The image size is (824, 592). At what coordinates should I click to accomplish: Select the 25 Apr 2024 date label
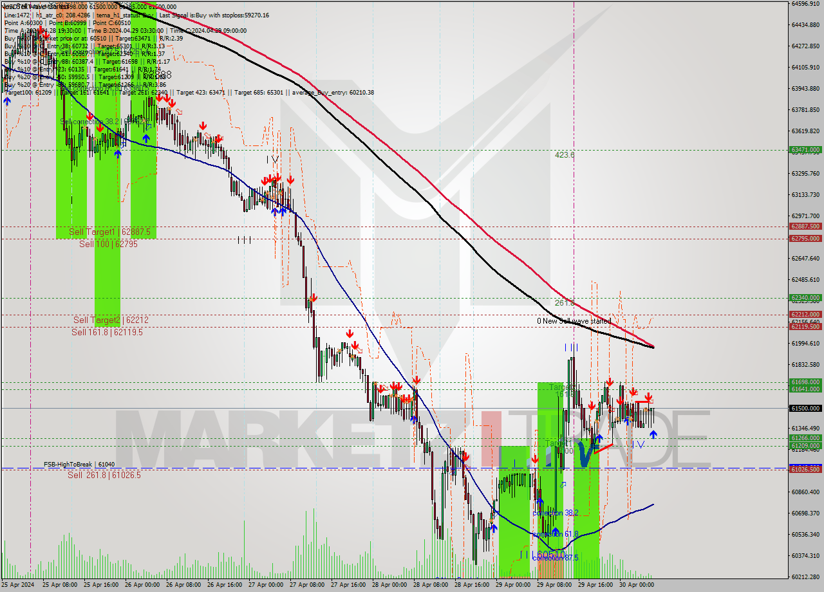point(18,585)
